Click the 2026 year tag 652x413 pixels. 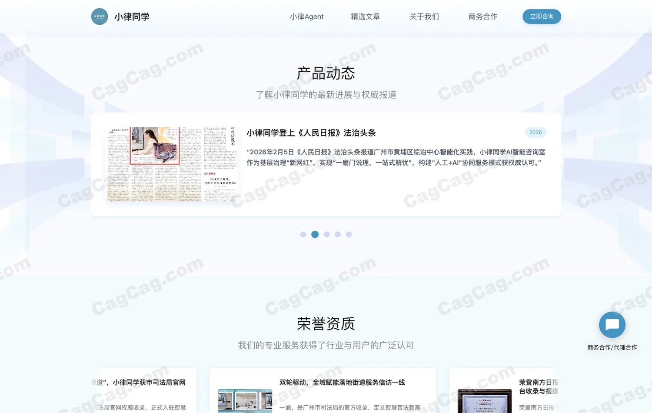click(536, 132)
